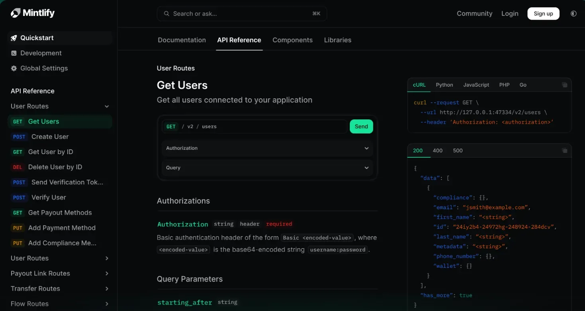Expand the Authorization section in playground
This screenshot has height=311, width=585.
coord(267,148)
